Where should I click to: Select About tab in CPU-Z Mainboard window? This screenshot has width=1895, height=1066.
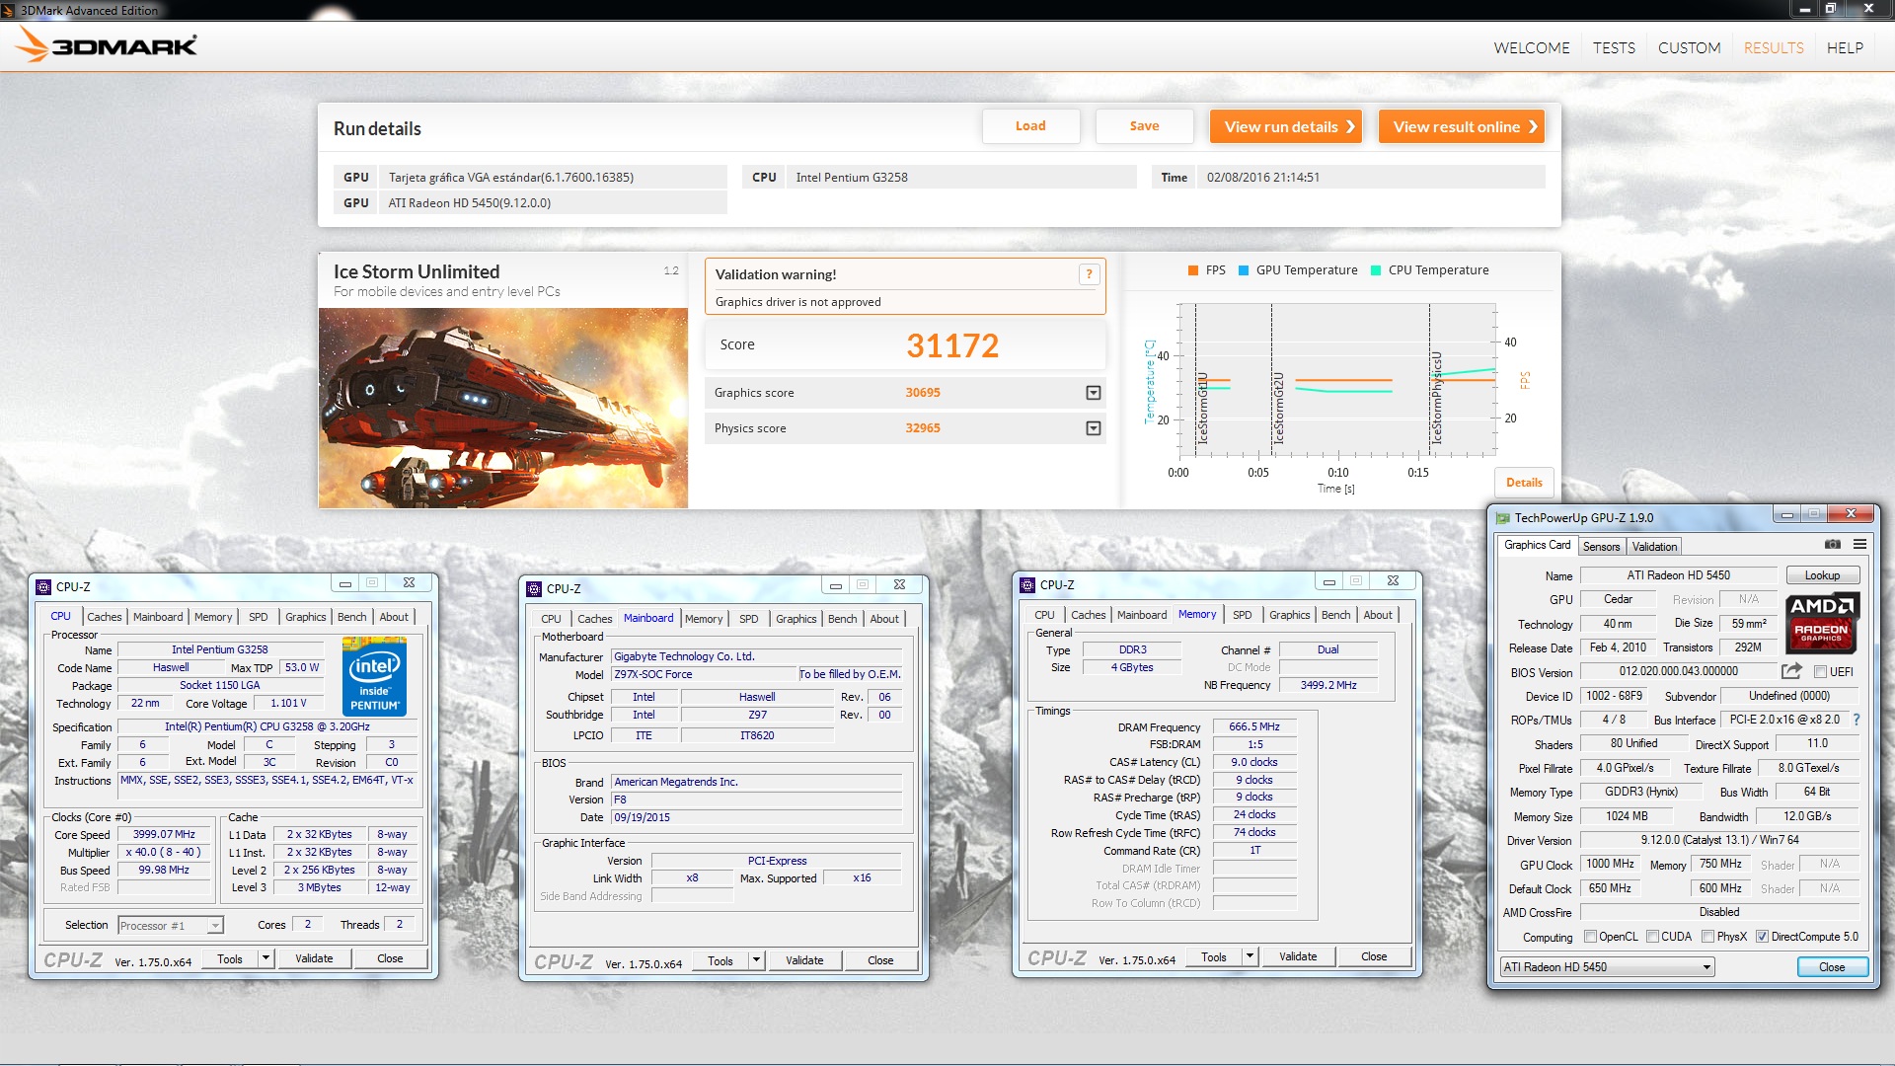pyautogui.click(x=884, y=619)
